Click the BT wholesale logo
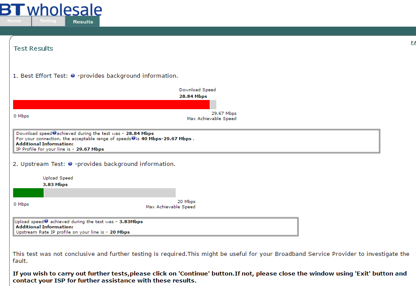This screenshot has height=286, width=416. click(51, 9)
